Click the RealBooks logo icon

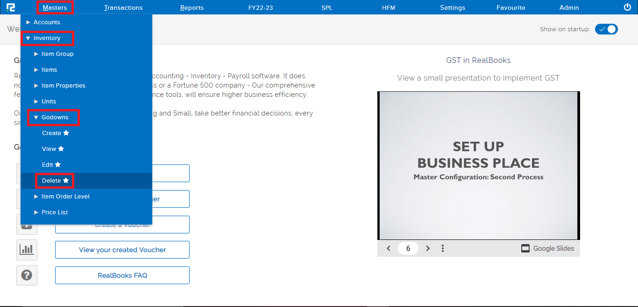pos(11,7)
